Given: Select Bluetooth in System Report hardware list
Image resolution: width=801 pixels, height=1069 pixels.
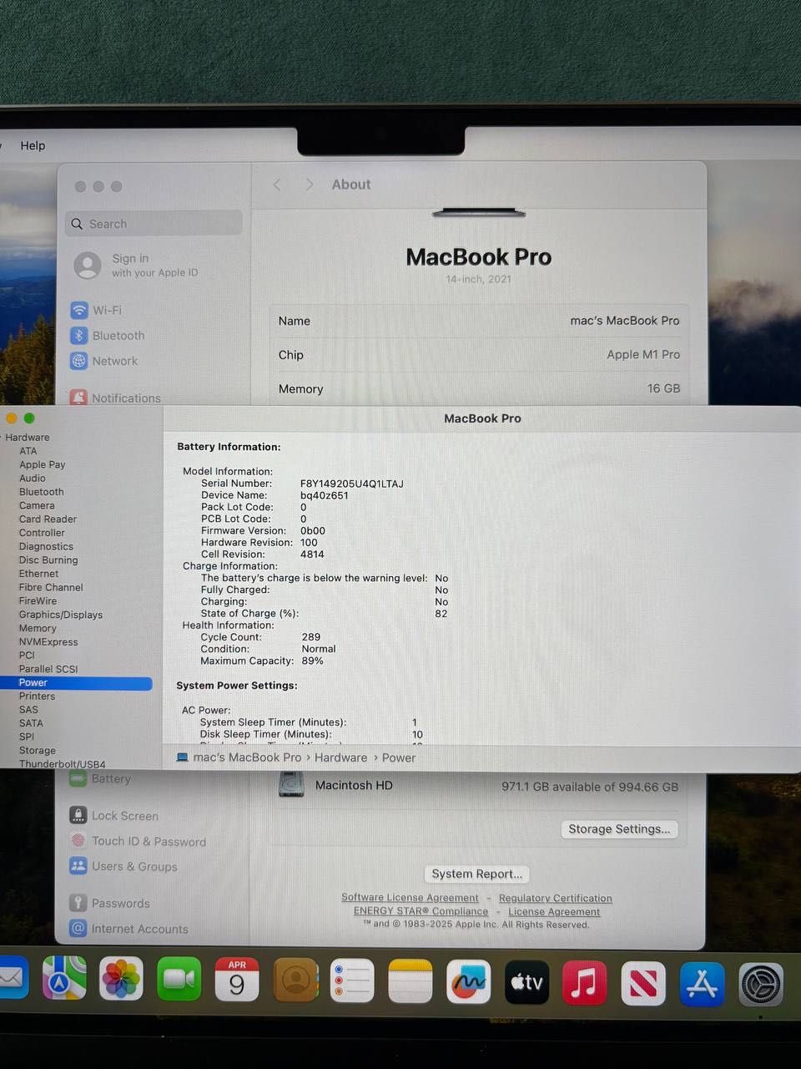Looking at the screenshot, I should coord(42,492).
